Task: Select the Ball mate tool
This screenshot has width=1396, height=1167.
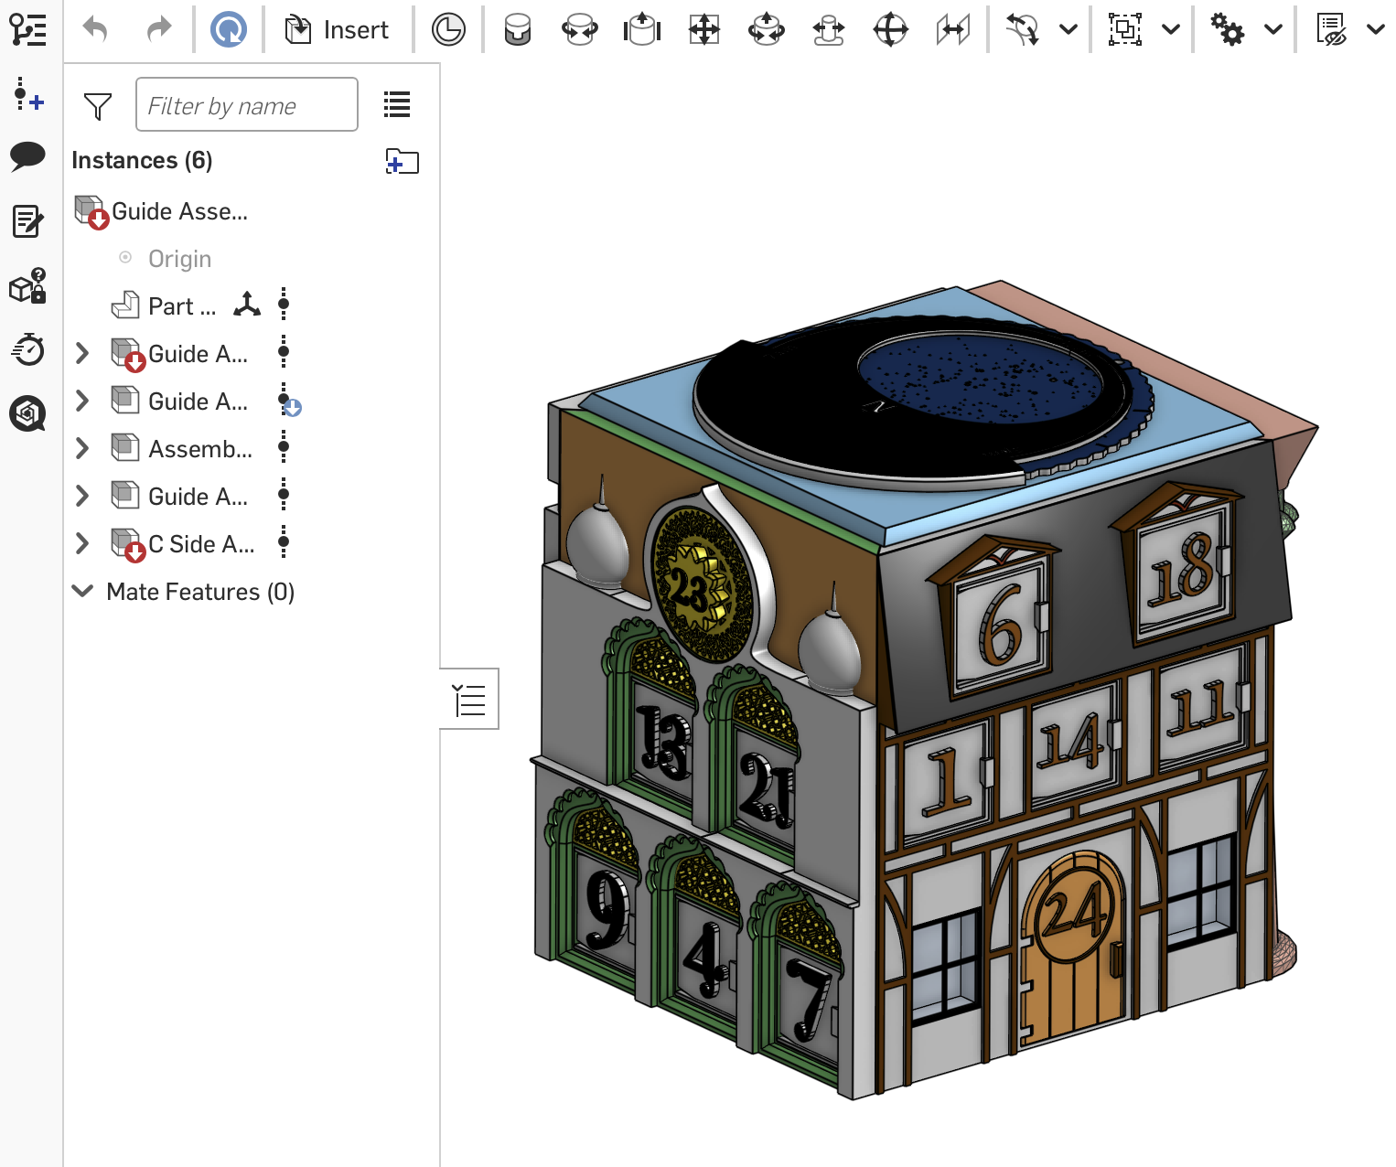Action: click(890, 30)
